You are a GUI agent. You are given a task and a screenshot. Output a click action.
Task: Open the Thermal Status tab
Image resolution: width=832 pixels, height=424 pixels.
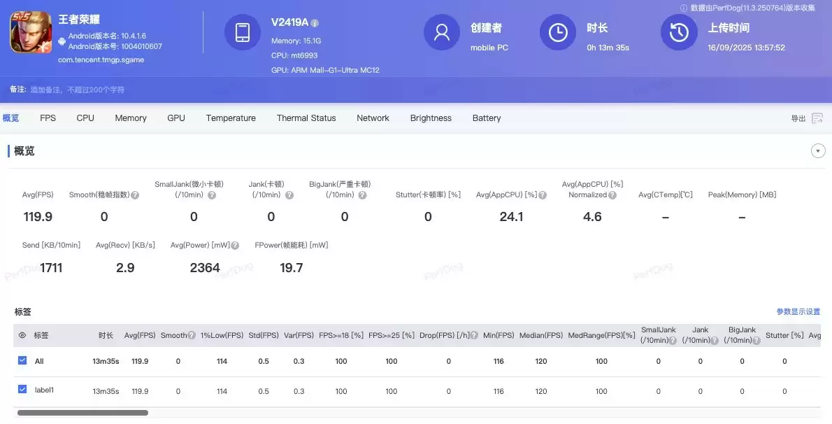point(306,118)
